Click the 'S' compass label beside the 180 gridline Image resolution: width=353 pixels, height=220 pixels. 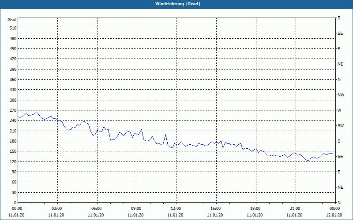[339, 141]
